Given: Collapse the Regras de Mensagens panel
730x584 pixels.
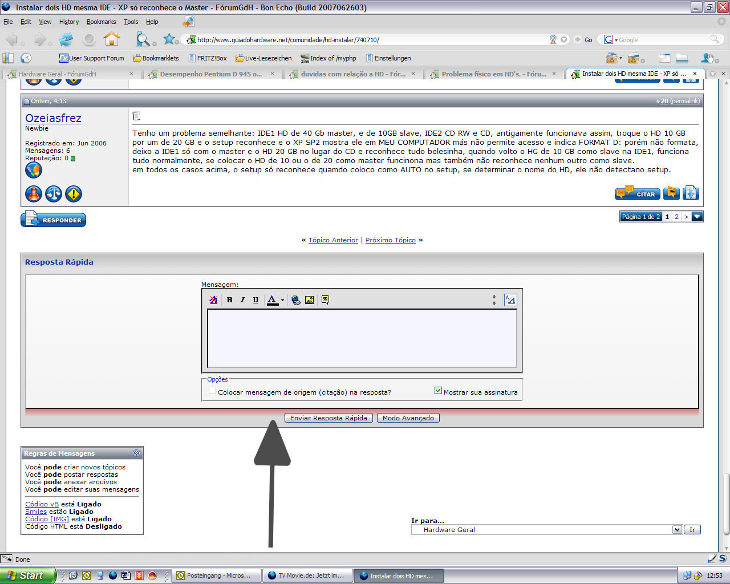Looking at the screenshot, I should tap(136, 453).
